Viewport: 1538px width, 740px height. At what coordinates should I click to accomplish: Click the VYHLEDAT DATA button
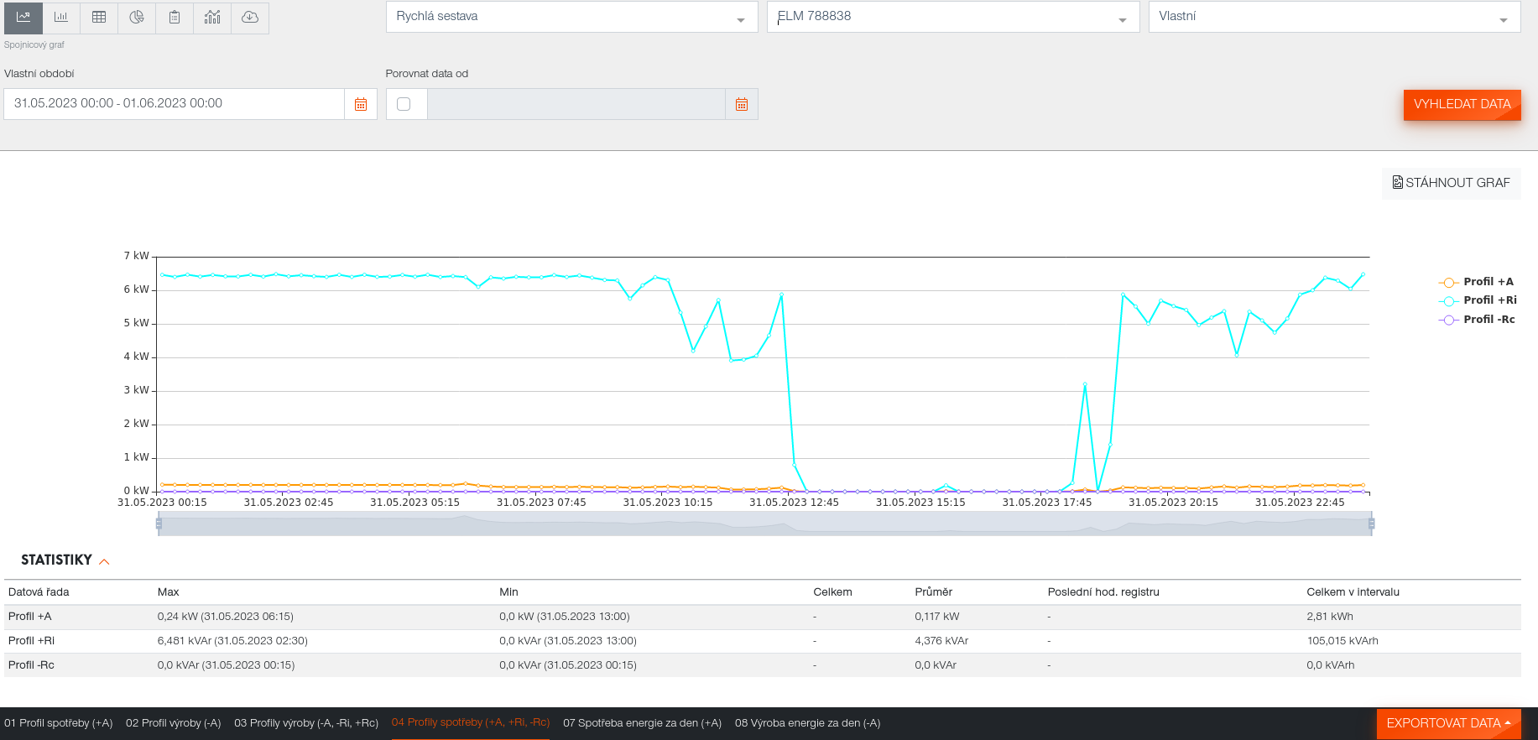point(1462,104)
